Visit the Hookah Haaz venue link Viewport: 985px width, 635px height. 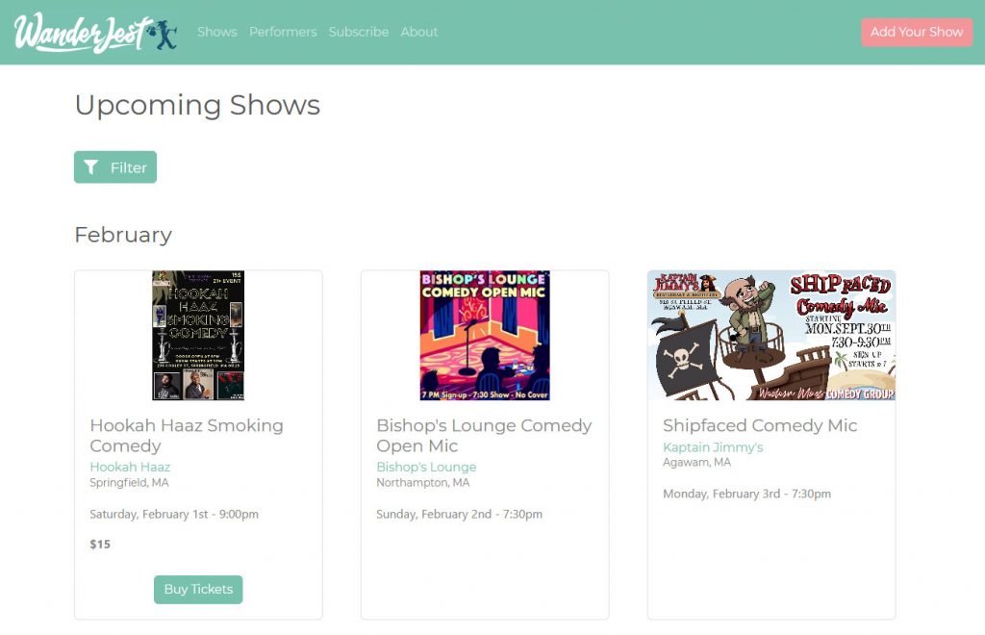130,467
